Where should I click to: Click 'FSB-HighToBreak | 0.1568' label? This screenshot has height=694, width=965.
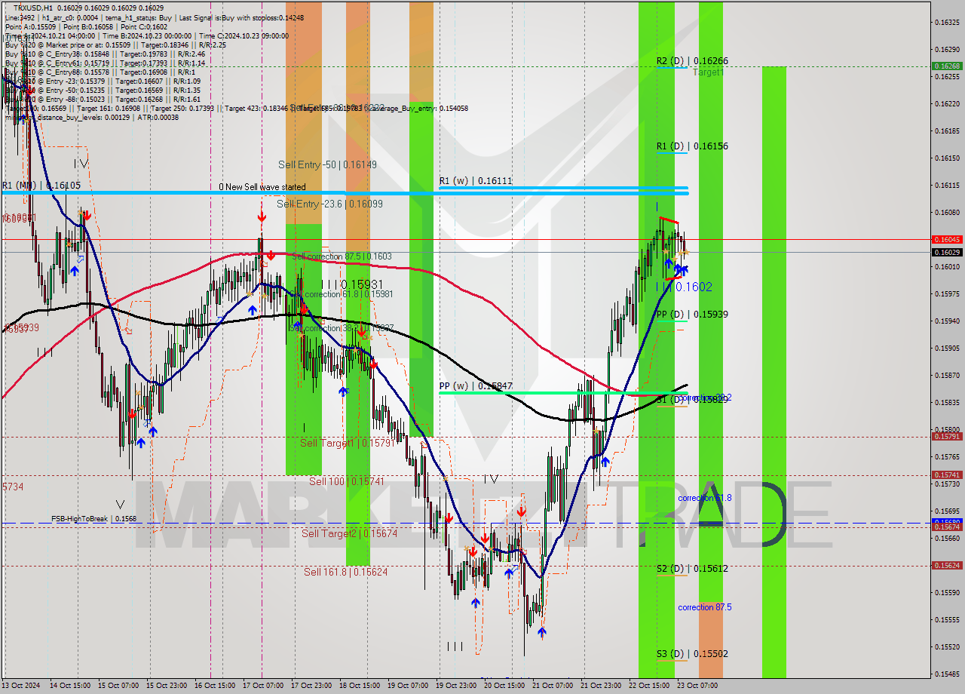pyautogui.click(x=93, y=519)
